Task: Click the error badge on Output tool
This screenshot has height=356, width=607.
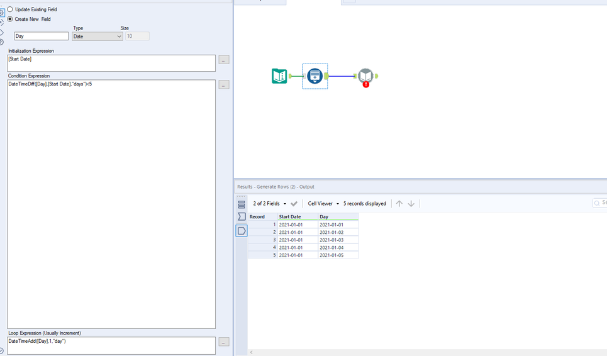Action: 366,84
